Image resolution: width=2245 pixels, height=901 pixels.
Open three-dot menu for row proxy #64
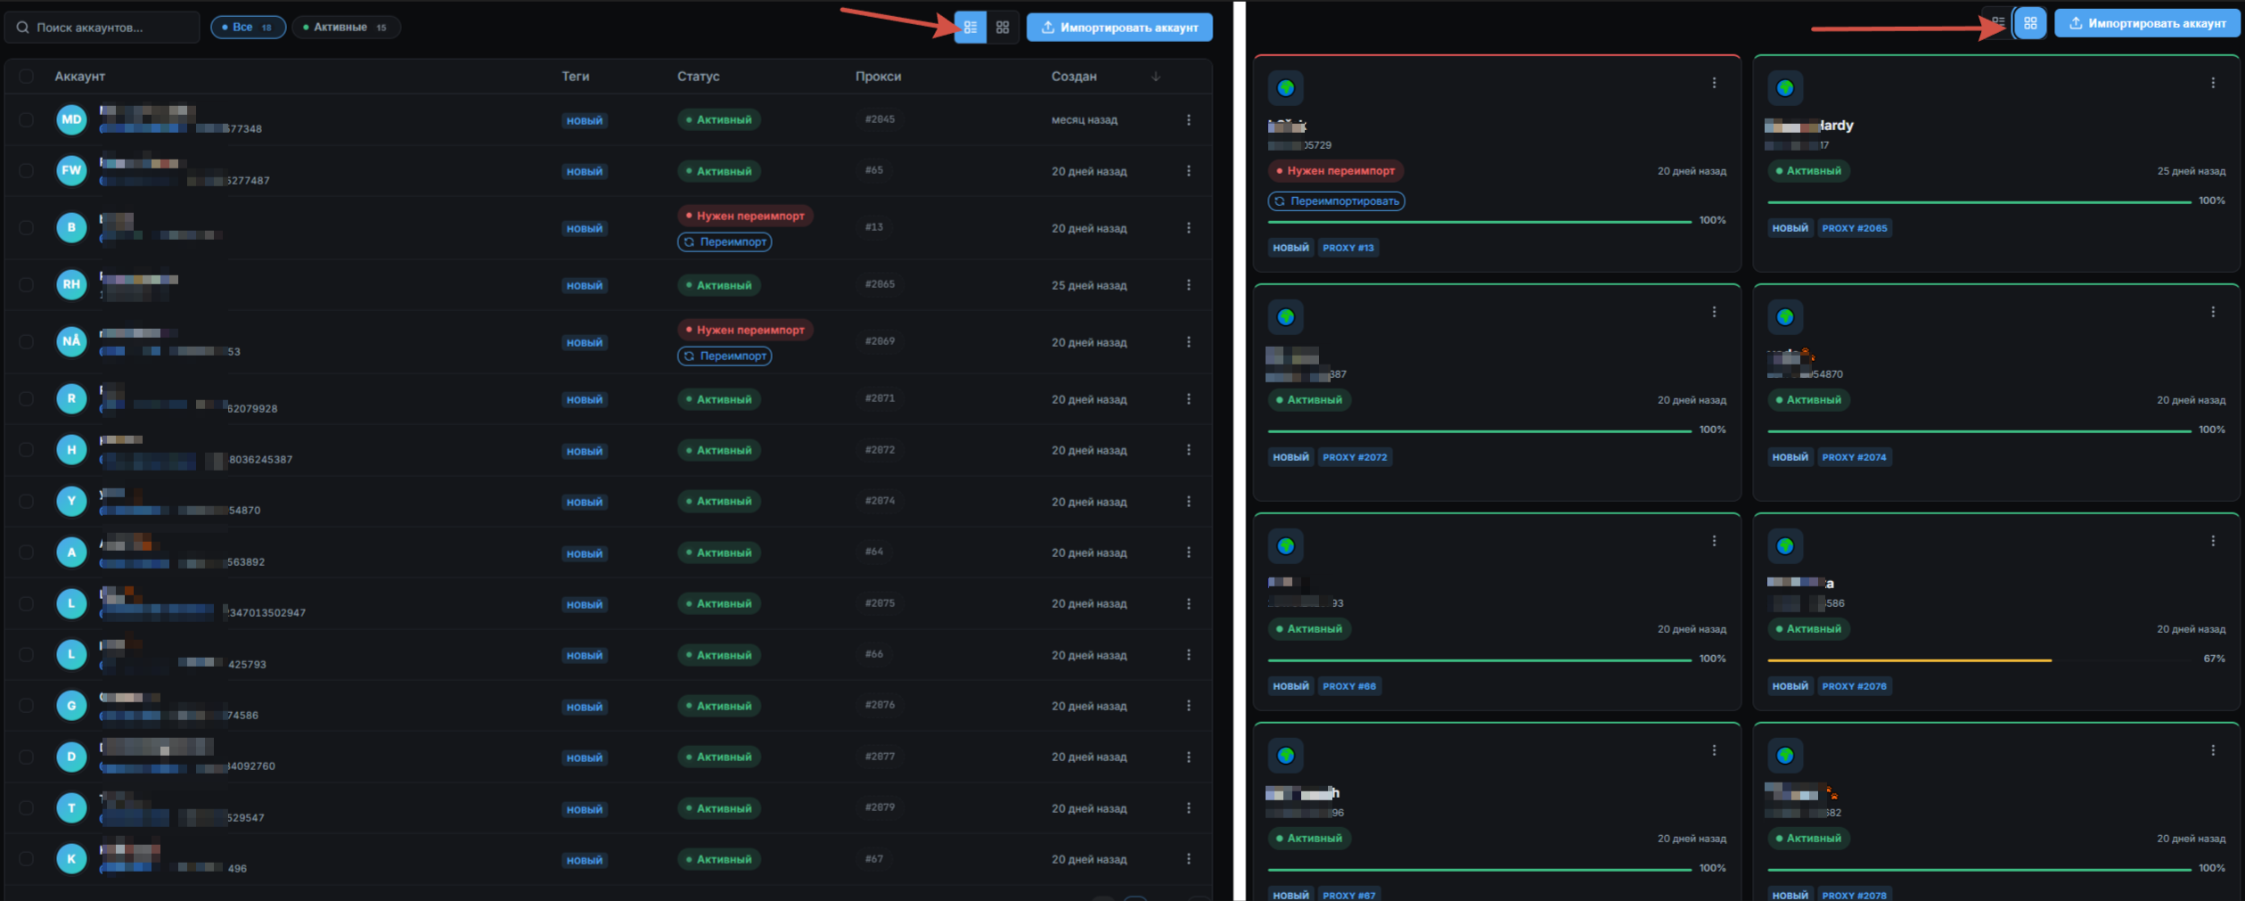click(x=1188, y=553)
